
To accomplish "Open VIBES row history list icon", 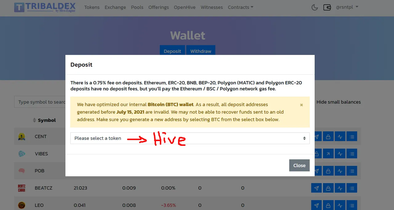I will click(352, 154).
